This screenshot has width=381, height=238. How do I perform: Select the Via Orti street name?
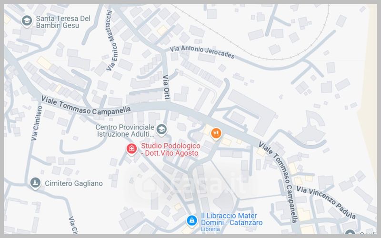click(166, 87)
